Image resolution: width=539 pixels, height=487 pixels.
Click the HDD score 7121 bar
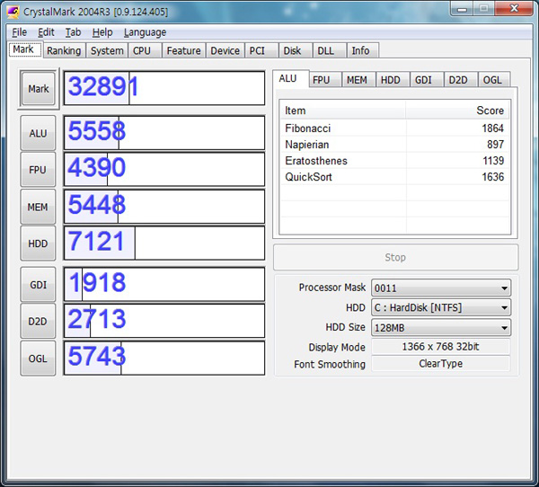tap(164, 243)
